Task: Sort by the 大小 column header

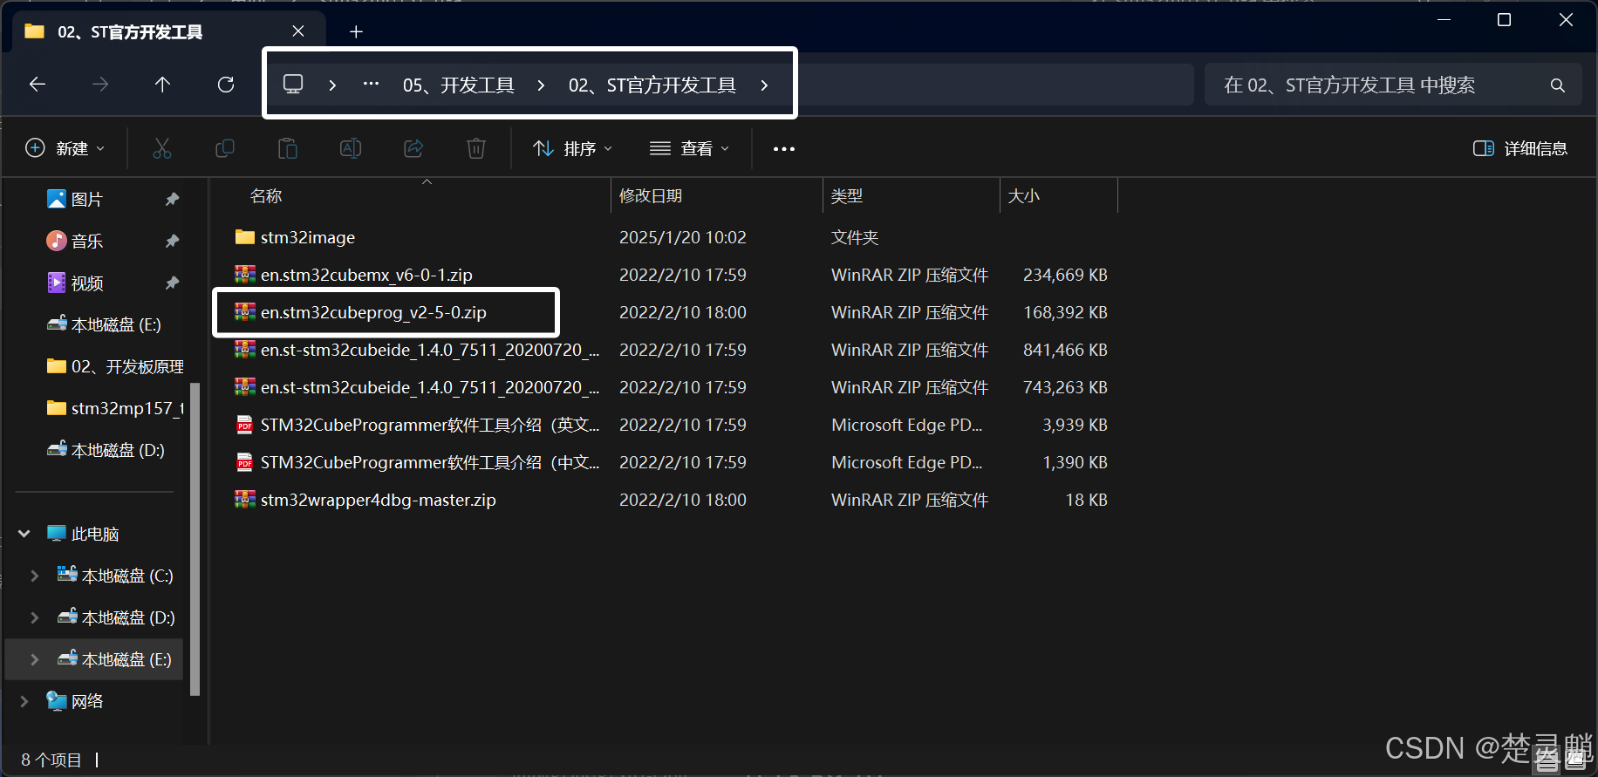Action: [1024, 196]
